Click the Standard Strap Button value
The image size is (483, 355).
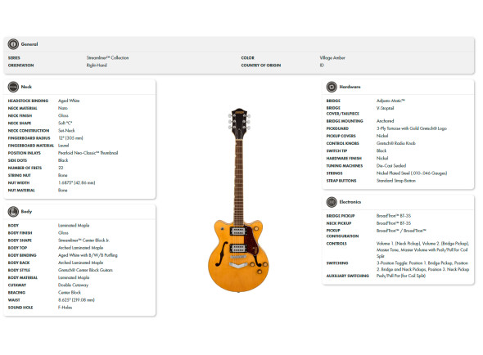396,181
